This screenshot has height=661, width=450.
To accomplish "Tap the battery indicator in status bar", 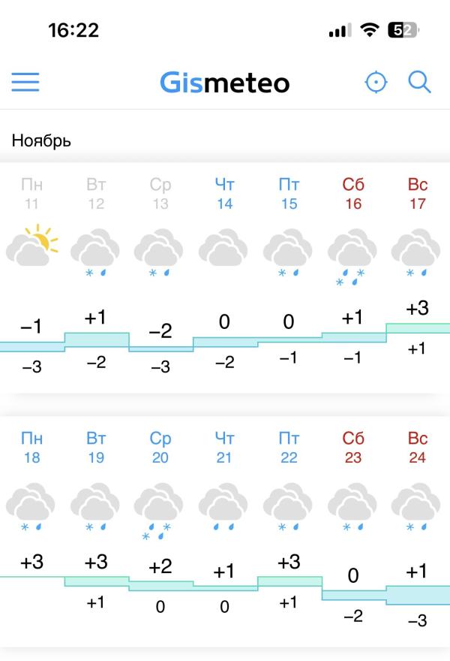I will click(x=403, y=30).
